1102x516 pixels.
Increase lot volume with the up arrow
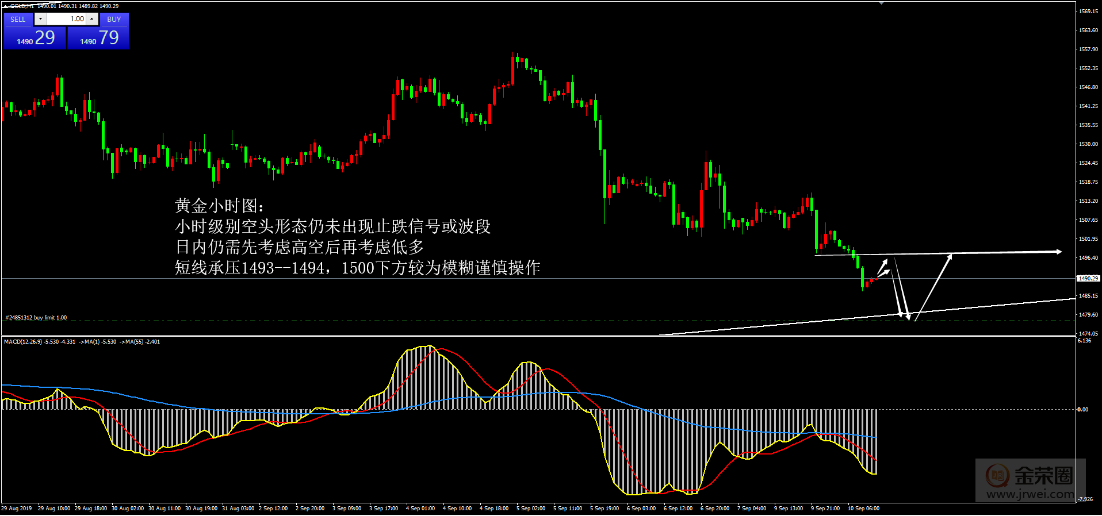(x=91, y=19)
